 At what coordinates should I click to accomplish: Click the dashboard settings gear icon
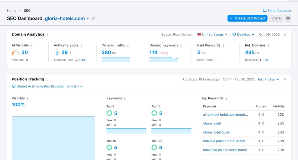(x=288, y=18)
